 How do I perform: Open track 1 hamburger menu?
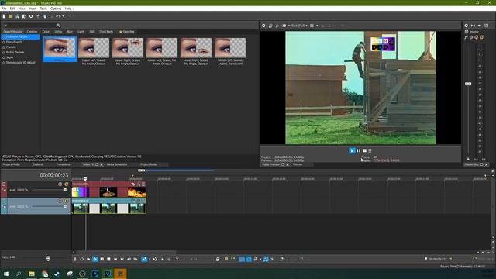point(4,184)
